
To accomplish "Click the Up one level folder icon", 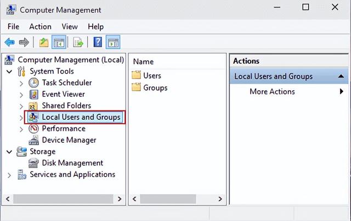I will (44, 42).
